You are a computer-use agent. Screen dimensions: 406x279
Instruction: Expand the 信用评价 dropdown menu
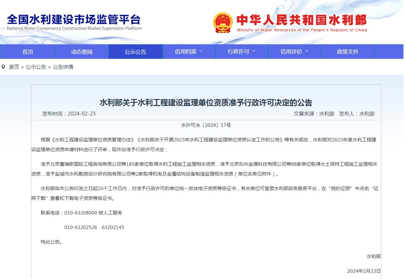pos(294,52)
